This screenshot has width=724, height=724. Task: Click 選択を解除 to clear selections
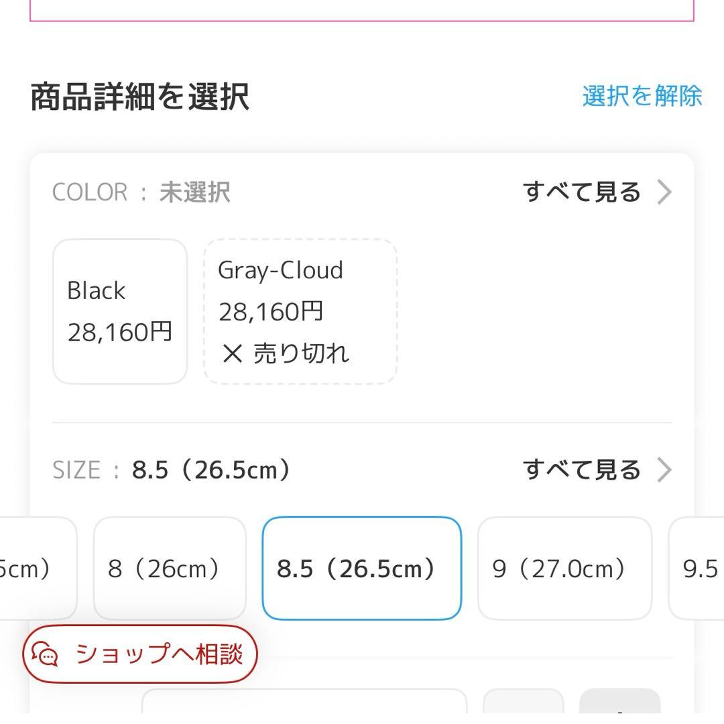[642, 97]
